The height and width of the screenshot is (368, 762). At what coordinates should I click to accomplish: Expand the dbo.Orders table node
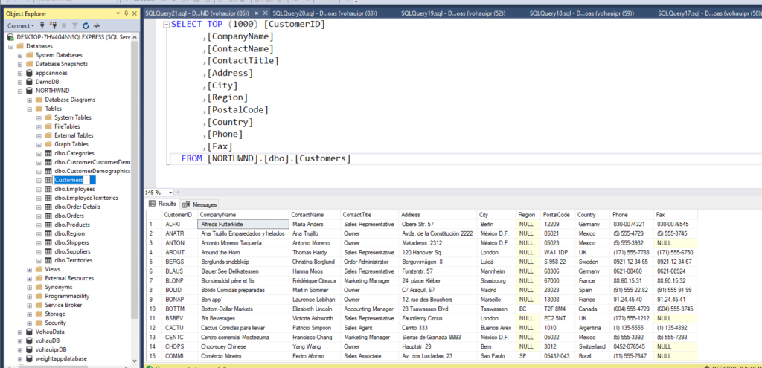point(39,216)
